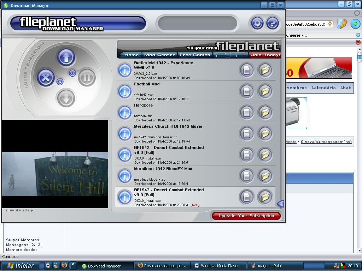Click the browser vertical scrollbar
The height and width of the screenshot is (271, 362).
[360, 150]
